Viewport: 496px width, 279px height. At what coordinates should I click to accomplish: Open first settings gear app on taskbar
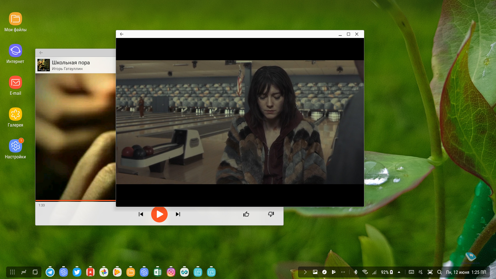(x=64, y=272)
